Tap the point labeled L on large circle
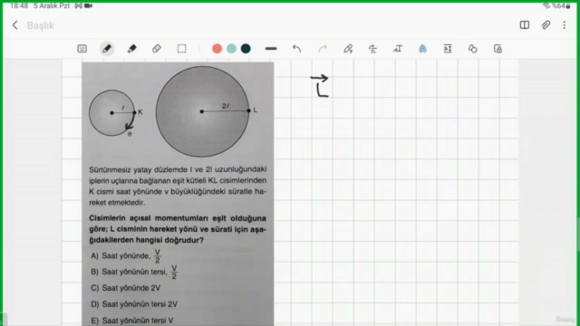 [x=248, y=110]
